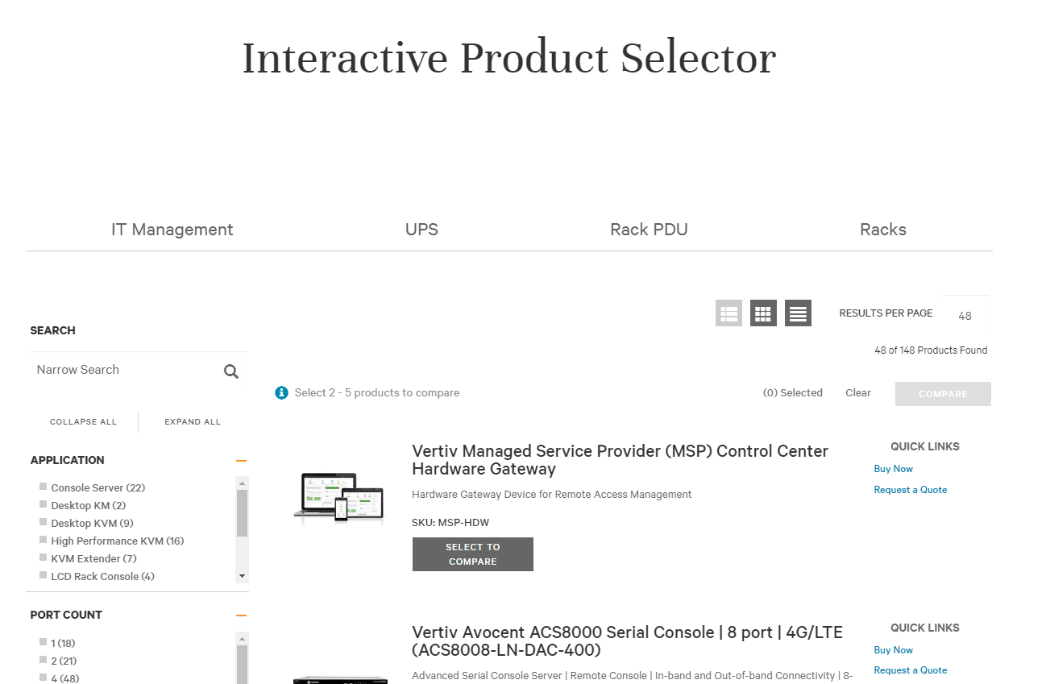
Task: Open the Rack PDU tab
Action: 649,229
